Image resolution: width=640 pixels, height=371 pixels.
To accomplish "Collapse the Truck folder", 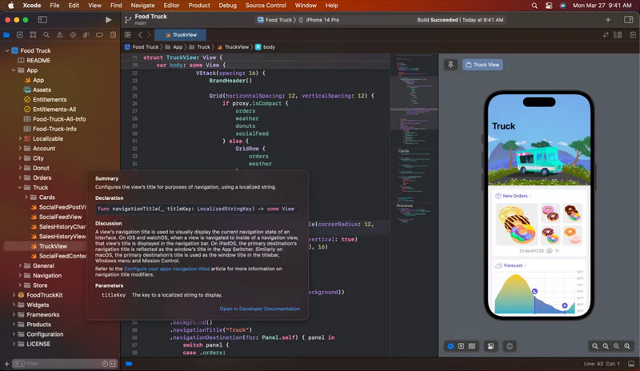I will coord(20,188).
